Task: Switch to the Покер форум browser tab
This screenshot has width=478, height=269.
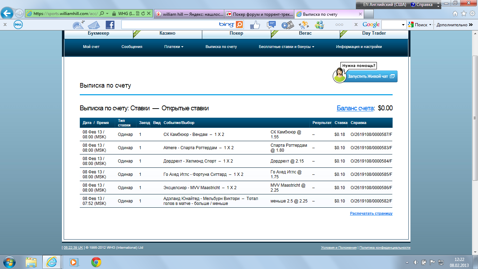Action: click(259, 14)
